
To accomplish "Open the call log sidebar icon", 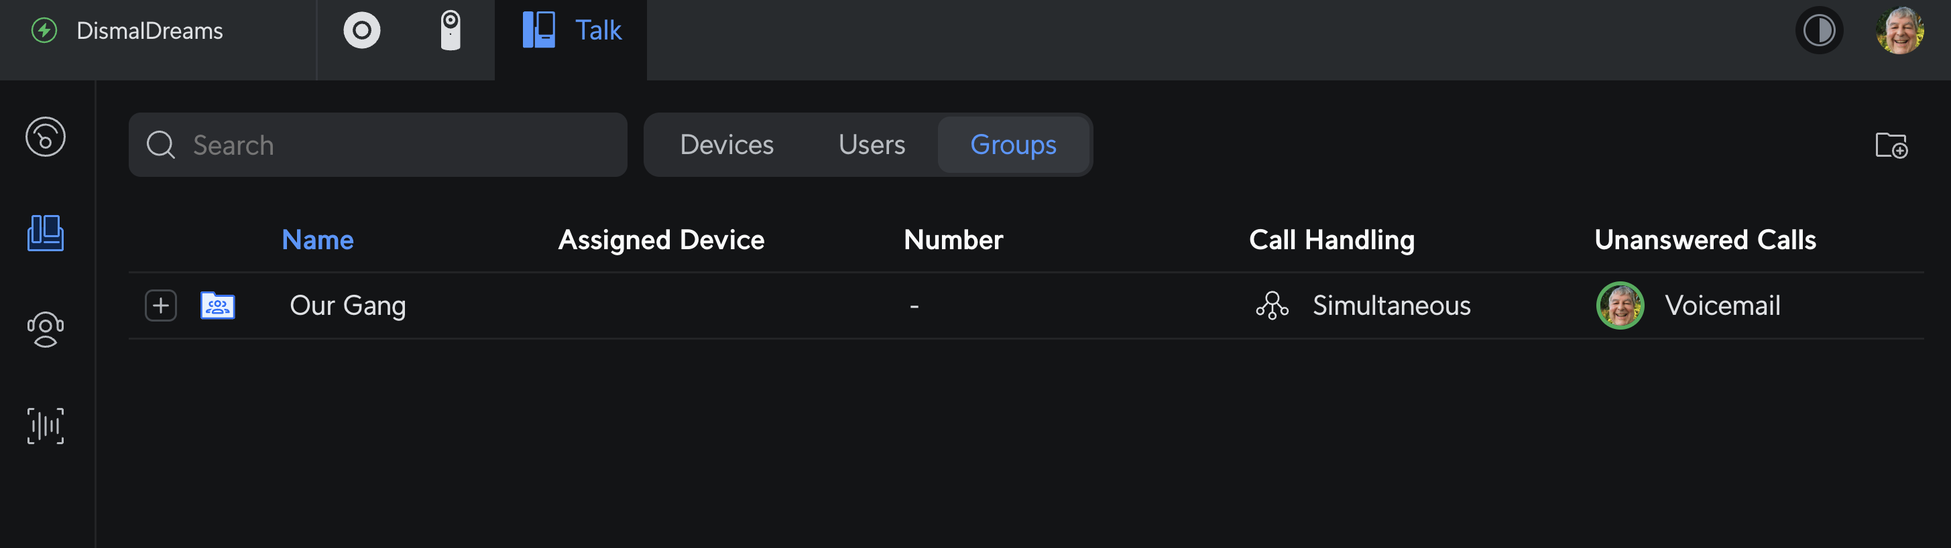I will coord(46,137).
